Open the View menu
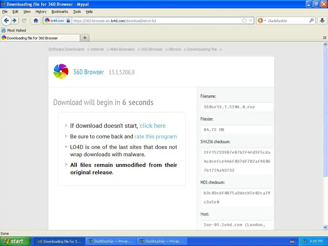Viewport: 328px width, 246px height. pos(27,12)
